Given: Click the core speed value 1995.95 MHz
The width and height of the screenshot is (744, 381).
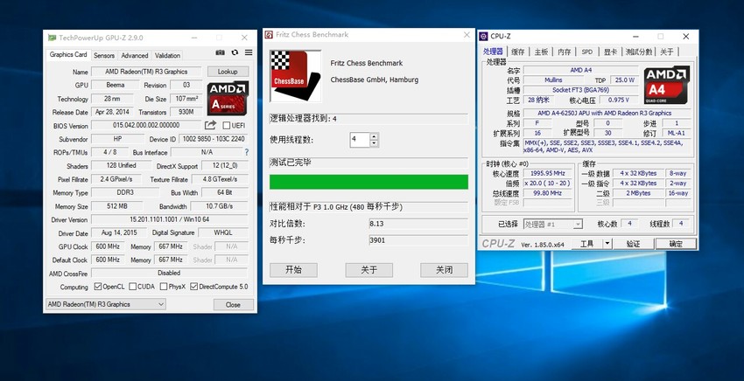Looking at the screenshot, I should point(547,173).
